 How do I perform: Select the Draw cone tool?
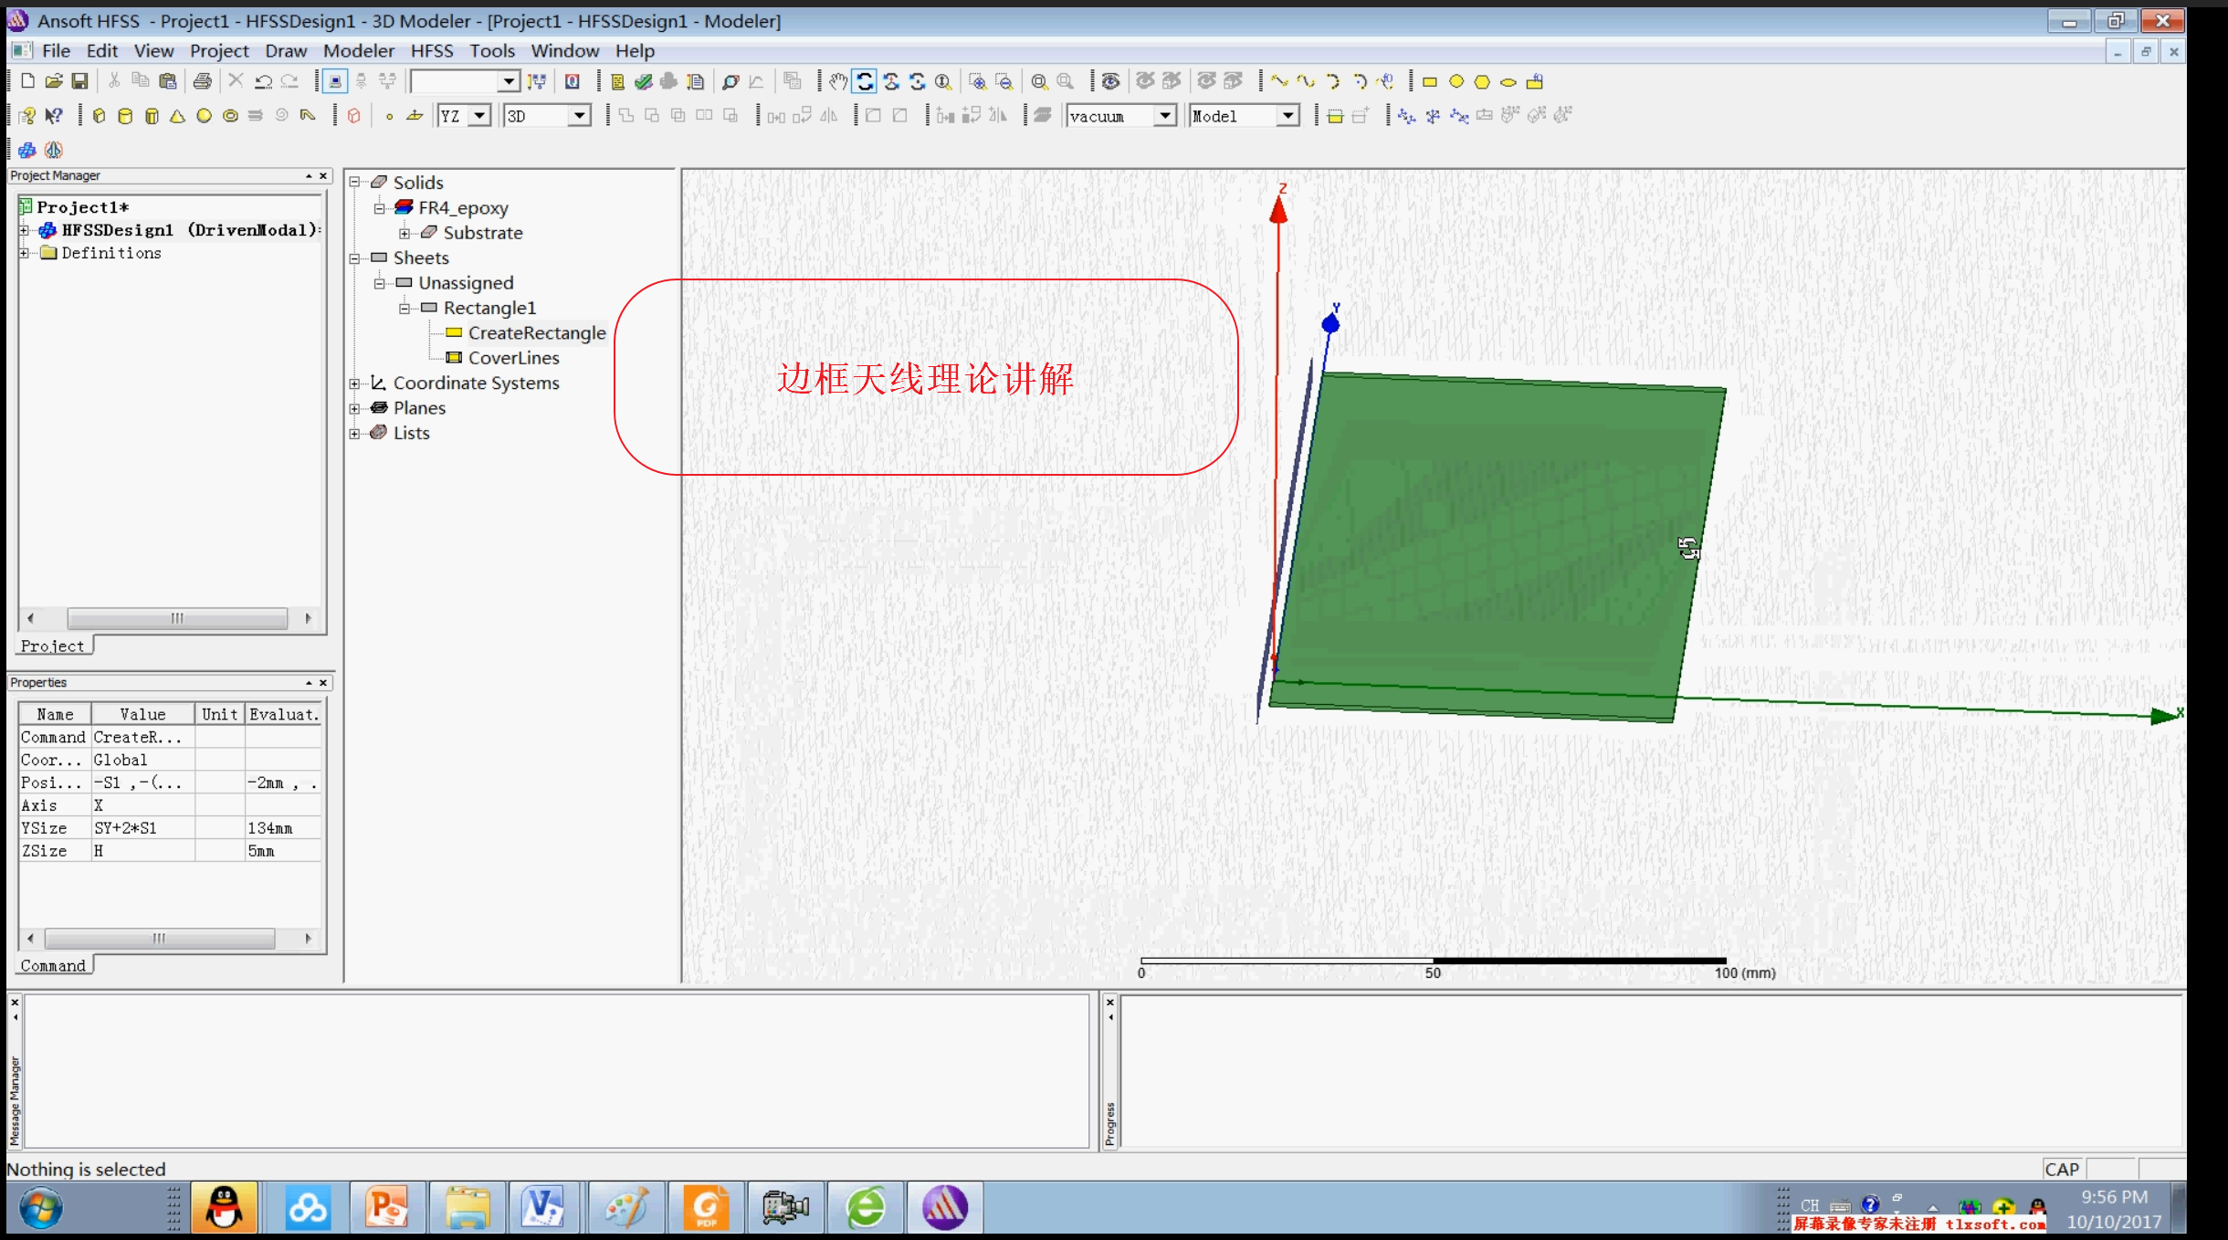[178, 116]
